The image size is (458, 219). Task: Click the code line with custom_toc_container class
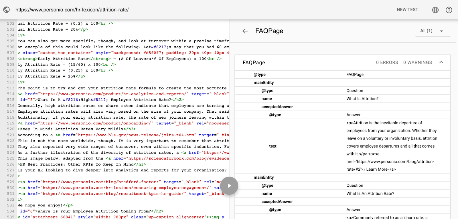point(123,53)
